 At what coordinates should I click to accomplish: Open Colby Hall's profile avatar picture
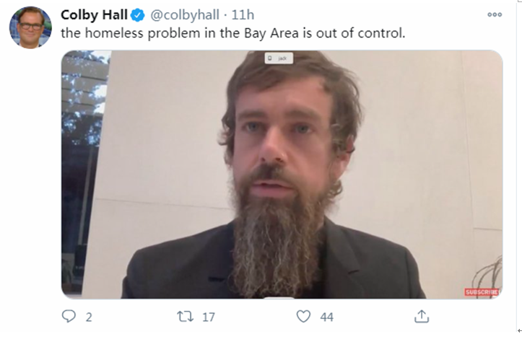click(x=30, y=27)
